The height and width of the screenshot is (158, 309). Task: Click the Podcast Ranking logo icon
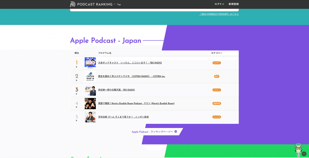73,4
